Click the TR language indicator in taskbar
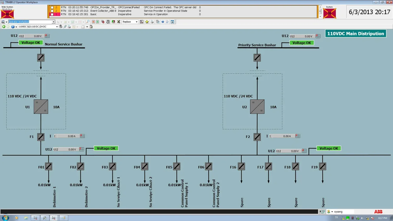This screenshot has height=221, width=393. click(336, 218)
